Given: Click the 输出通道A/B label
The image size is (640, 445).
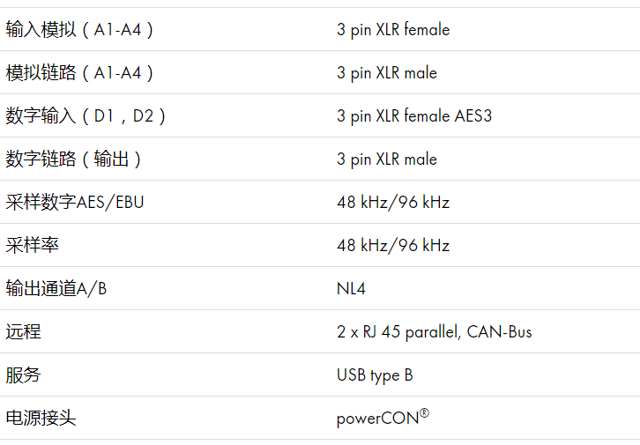Looking at the screenshot, I should tap(56, 289).
